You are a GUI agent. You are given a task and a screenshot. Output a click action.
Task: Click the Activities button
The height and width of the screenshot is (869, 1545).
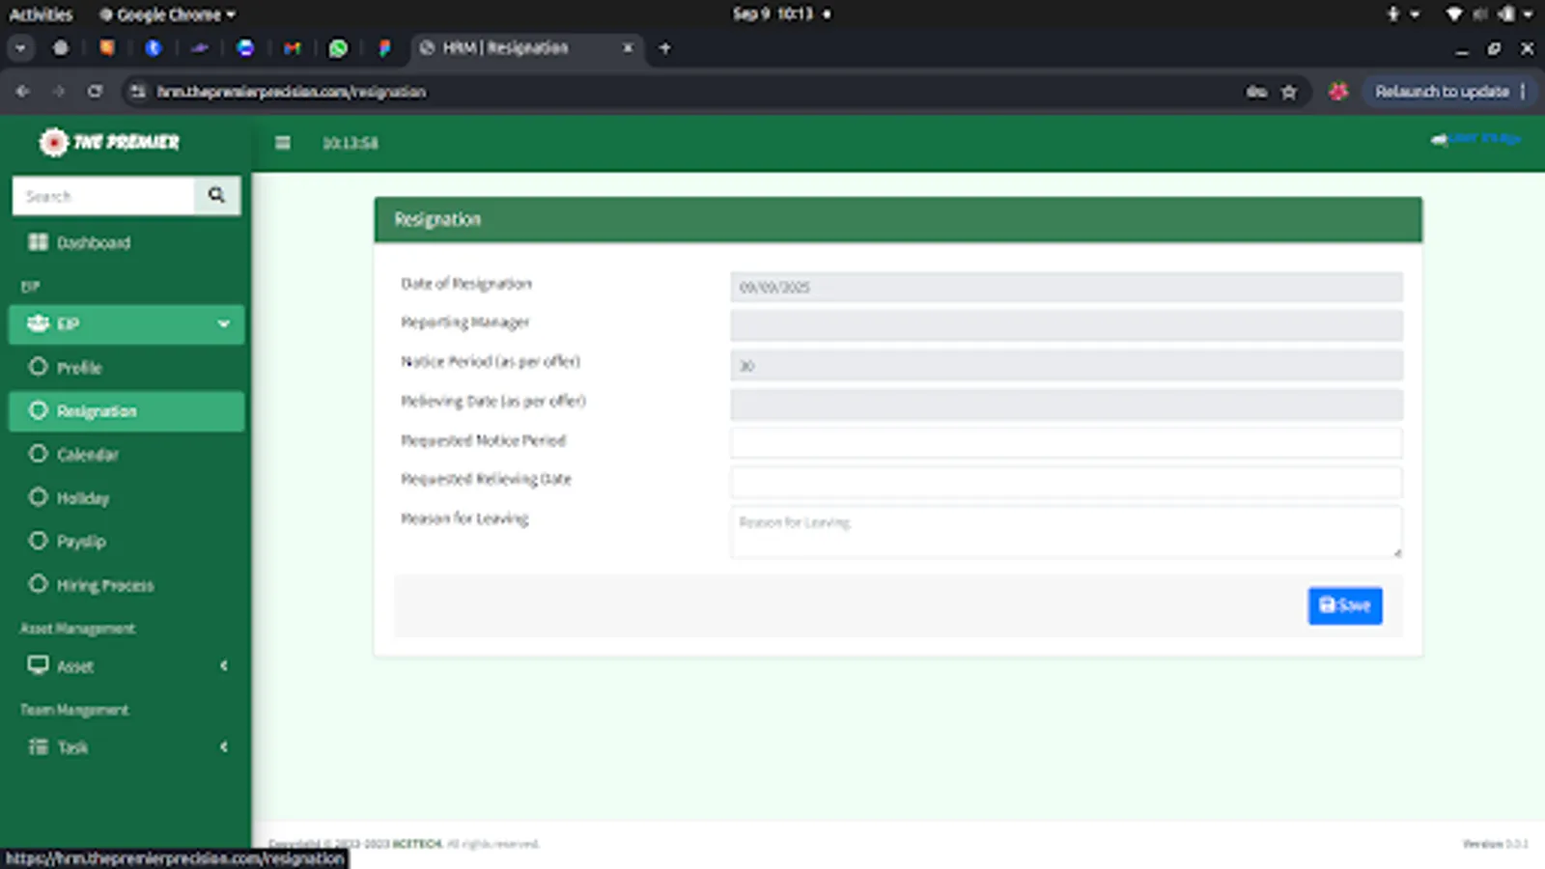tap(41, 14)
